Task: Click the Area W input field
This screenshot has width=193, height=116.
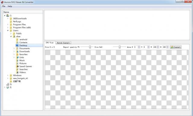Action: pos(155,47)
